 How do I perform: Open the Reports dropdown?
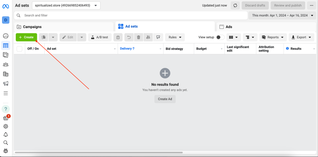[x=273, y=37]
